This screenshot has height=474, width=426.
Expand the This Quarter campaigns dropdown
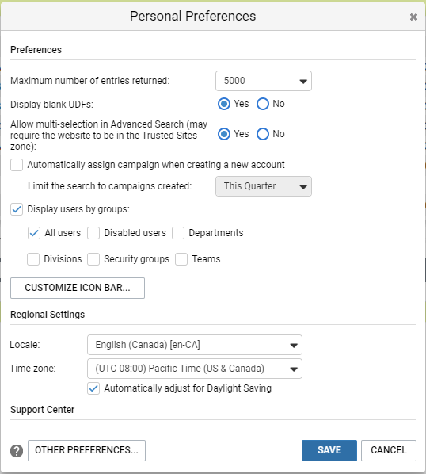click(263, 186)
